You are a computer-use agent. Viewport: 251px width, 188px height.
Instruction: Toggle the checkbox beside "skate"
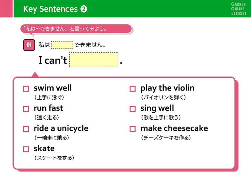[26, 149]
